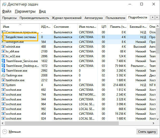Screen dimensions: 160x138
Task: Open the Файл menu
Action: (7, 11)
